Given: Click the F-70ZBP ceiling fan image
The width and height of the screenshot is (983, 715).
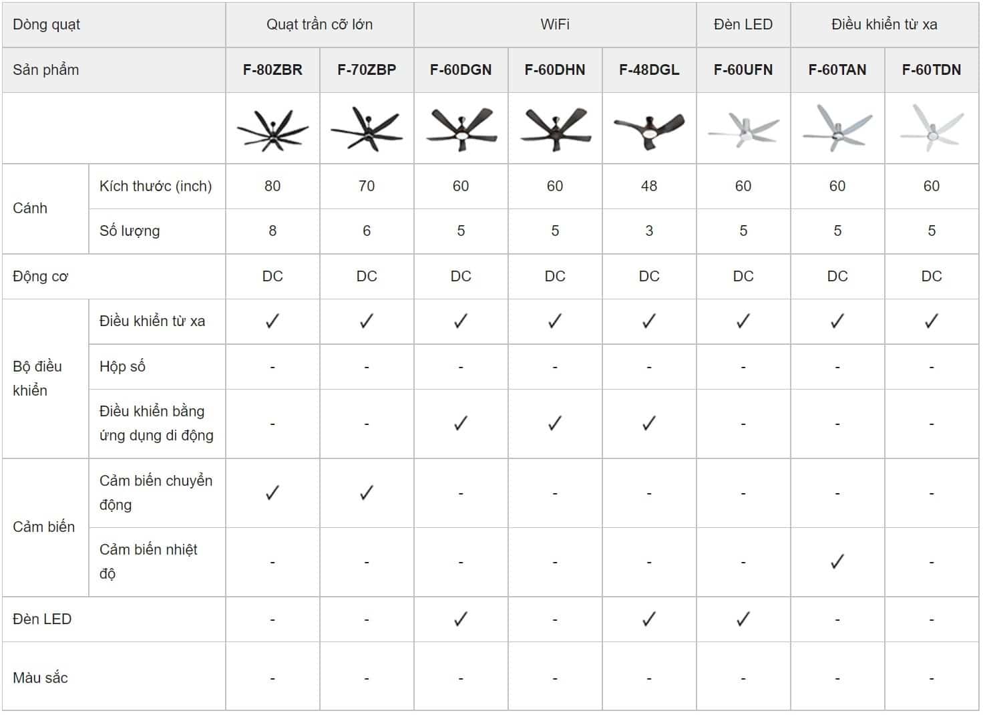Looking at the screenshot, I should 367,130.
